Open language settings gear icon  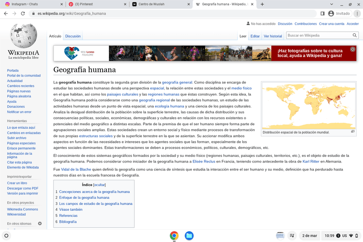pos(40,224)
